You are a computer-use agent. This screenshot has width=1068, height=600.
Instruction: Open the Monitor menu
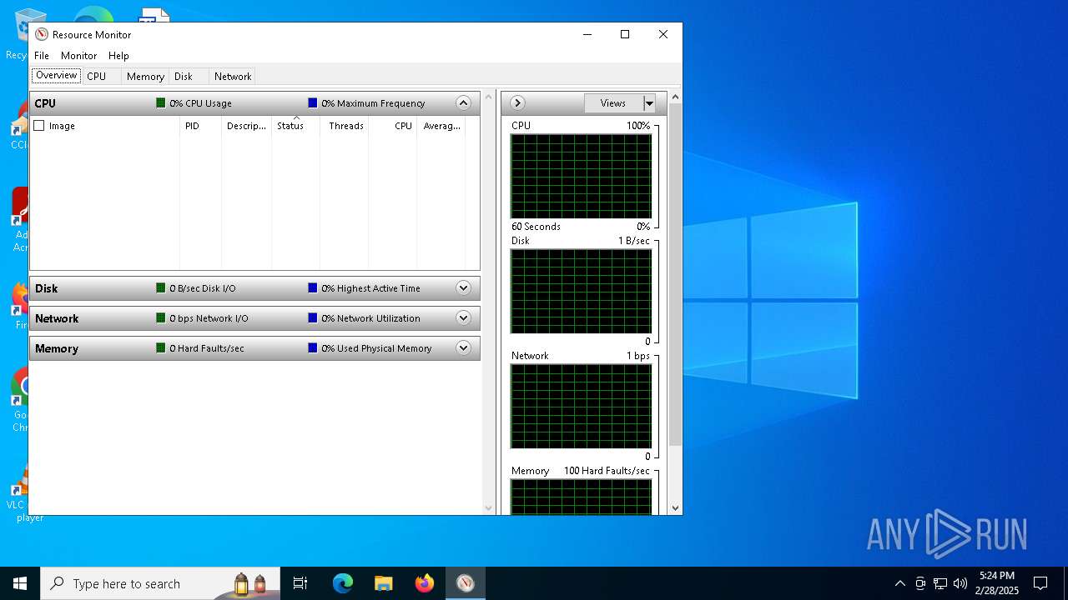79,55
